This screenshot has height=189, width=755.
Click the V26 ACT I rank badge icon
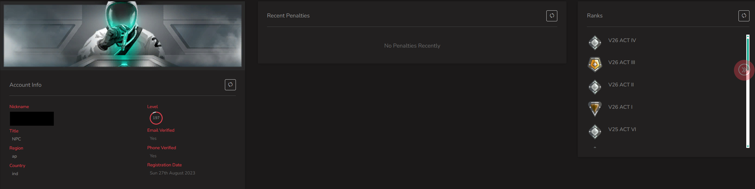click(595, 109)
